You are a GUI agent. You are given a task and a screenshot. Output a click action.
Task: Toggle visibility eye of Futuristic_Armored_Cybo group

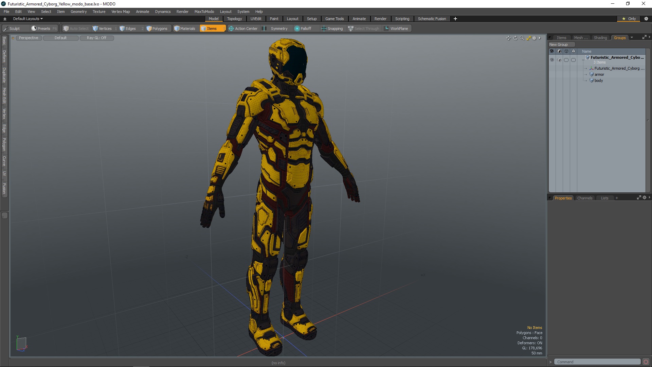coord(552,60)
